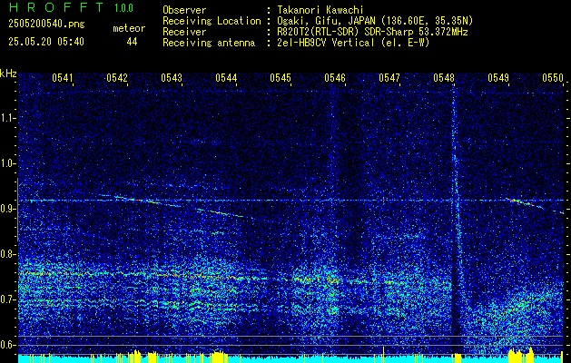Viewport: 571px width, 363px height.
Task: Click the 0545 time marker
Action: click(281, 77)
